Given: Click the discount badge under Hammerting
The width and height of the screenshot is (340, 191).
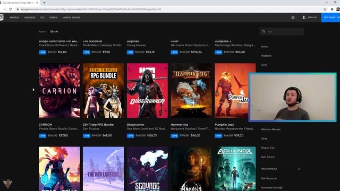Looking at the screenshot, I should pyautogui.click(x=174, y=136).
